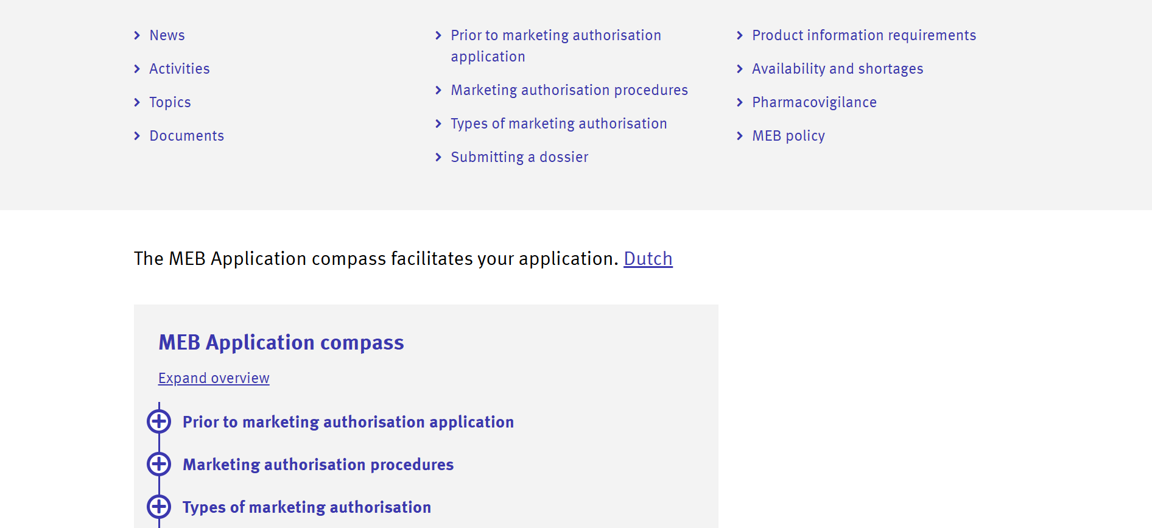The height and width of the screenshot is (528, 1152).
Task: Switch language via the Dutch link
Action: pos(648,259)
